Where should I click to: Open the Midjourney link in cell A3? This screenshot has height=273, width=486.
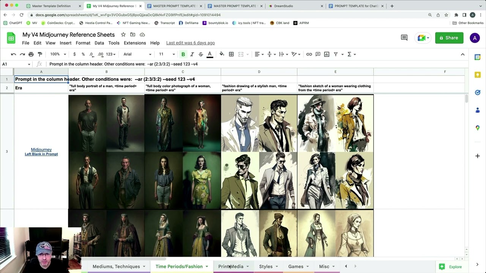pos(41,149)
